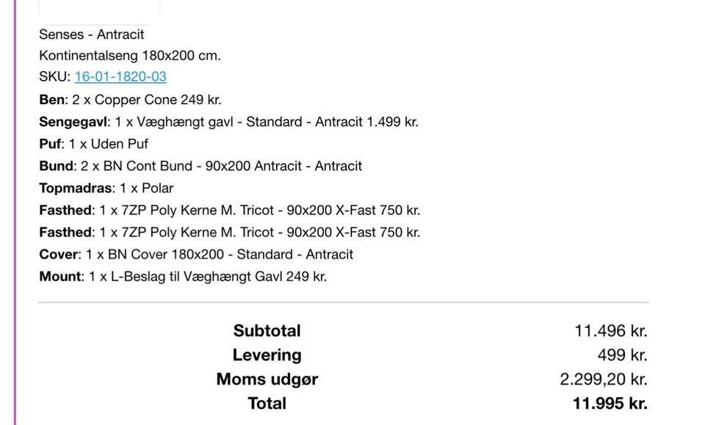Select the first Fasthed 7ZP Poly Kerne line
Image resolution: width=705 pixels, height=425 pixels.
(229, 211)
